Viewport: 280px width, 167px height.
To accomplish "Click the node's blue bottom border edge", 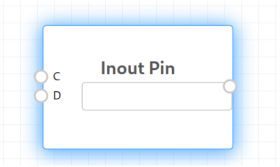I will [138, 149].
